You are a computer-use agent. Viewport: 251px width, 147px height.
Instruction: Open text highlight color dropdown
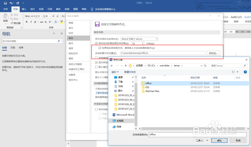(65, 22)
